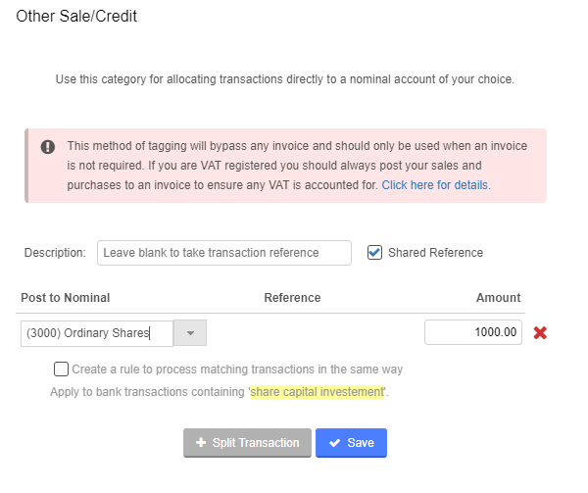Image resolution: width=588 pixels, height=493 pixels.
Task: Open the Post to Nominal dropdown arrow
Action: [x=190, y=333]
